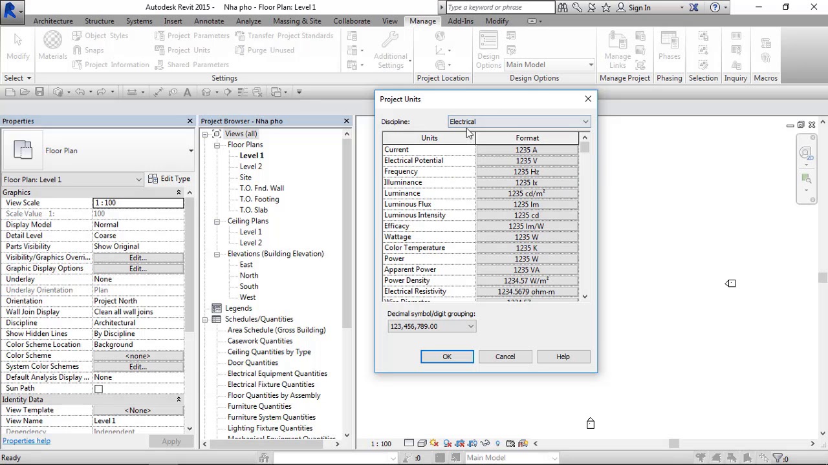Open the Select panel dropdown in ribbon

coord(17,78)
